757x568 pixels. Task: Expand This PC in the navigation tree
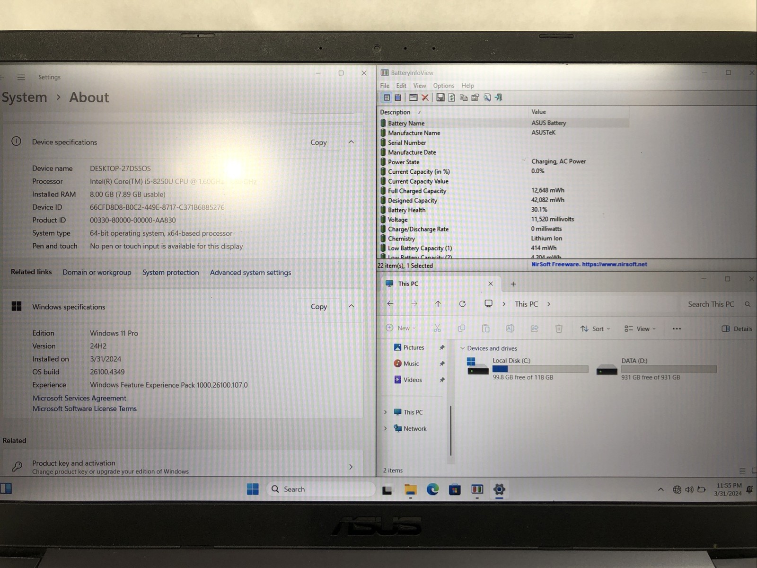point(385,412)
